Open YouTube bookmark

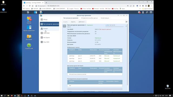pyautogui.click(x=115, y=9)
